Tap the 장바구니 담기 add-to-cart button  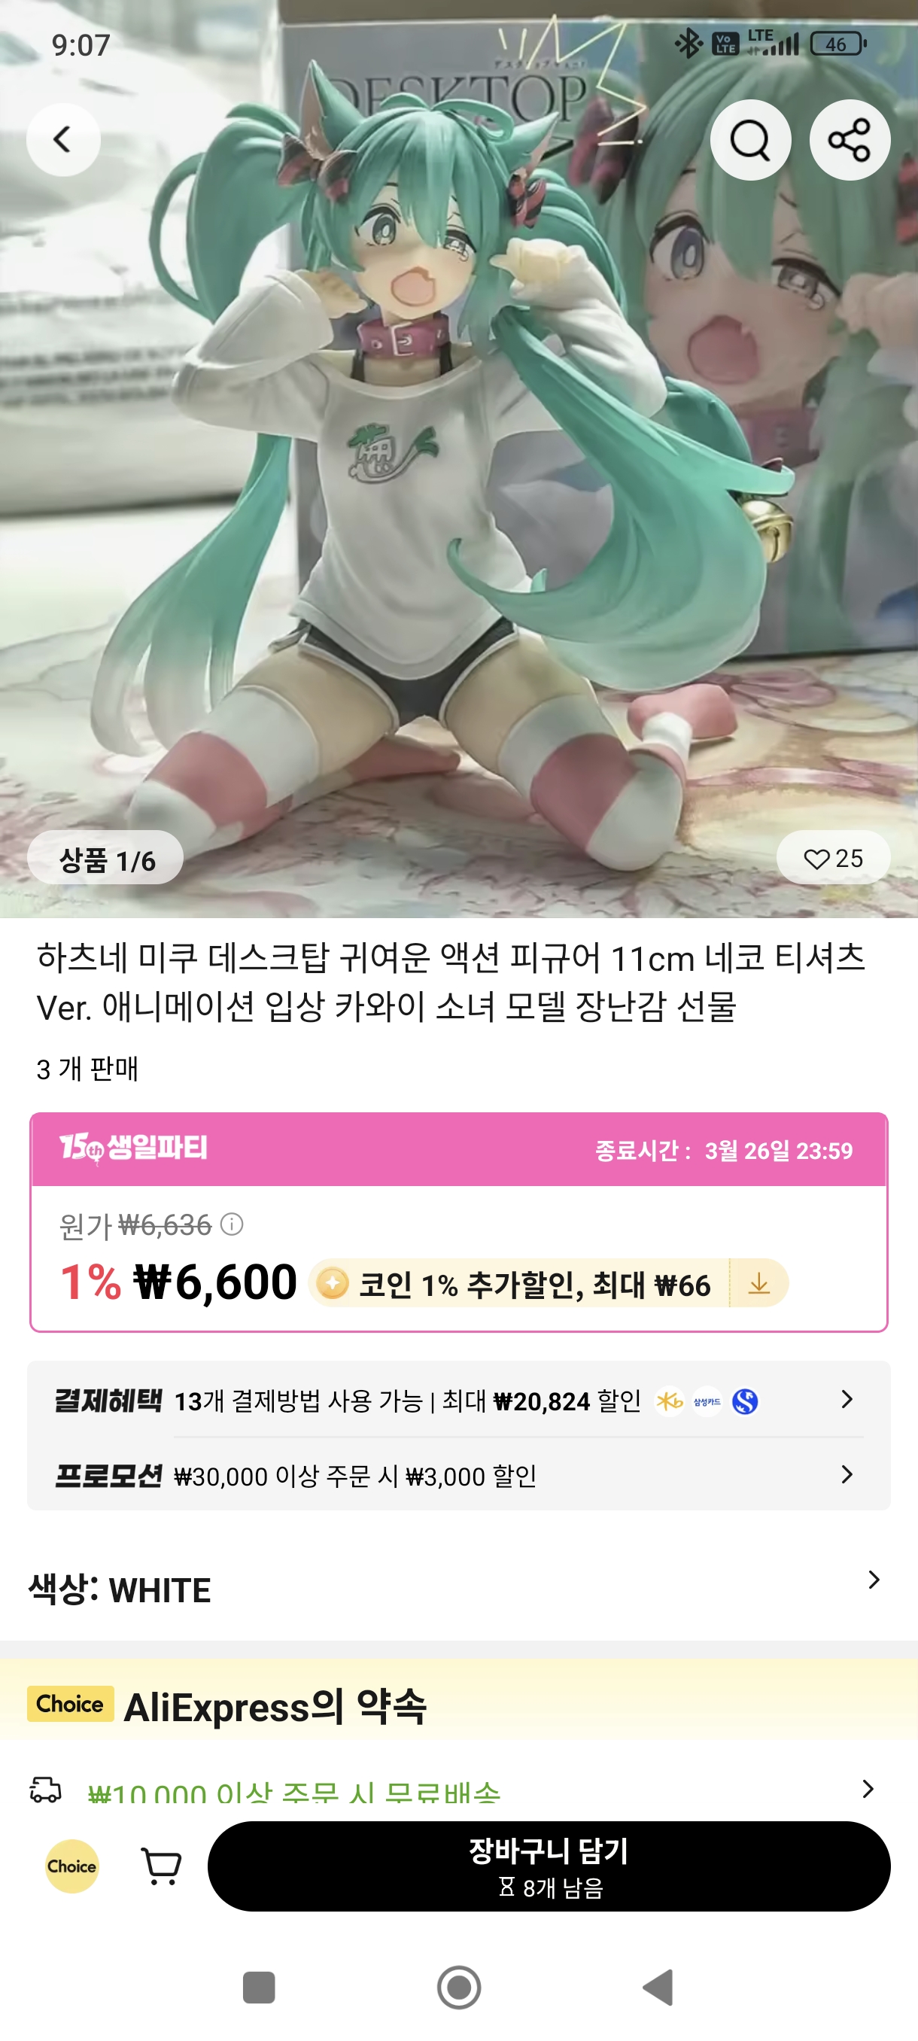[548, 1866]
